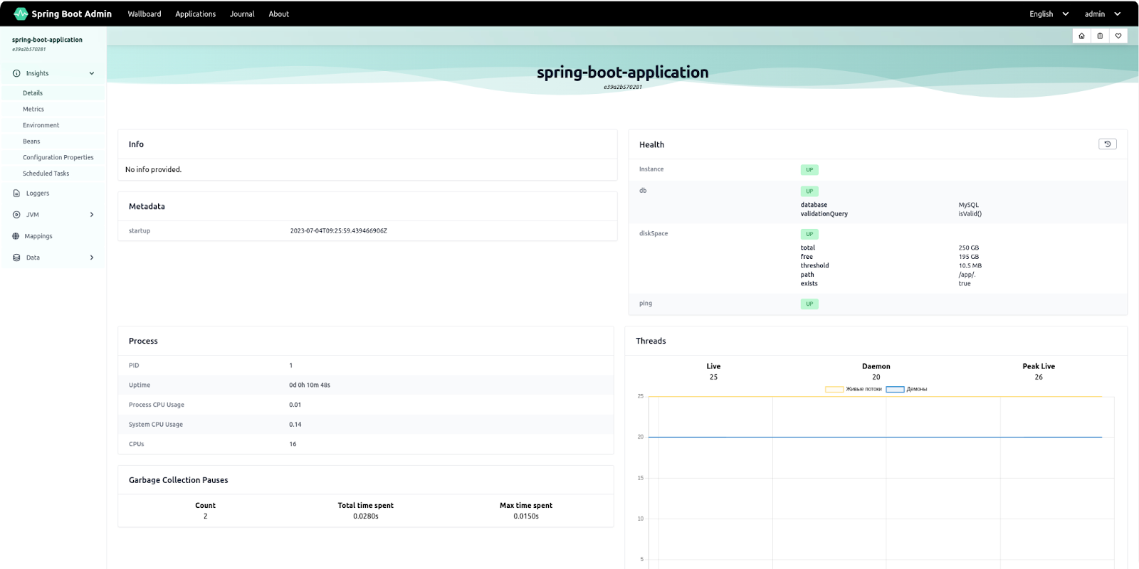Open the admin user dropdown

click(1102, 14)
